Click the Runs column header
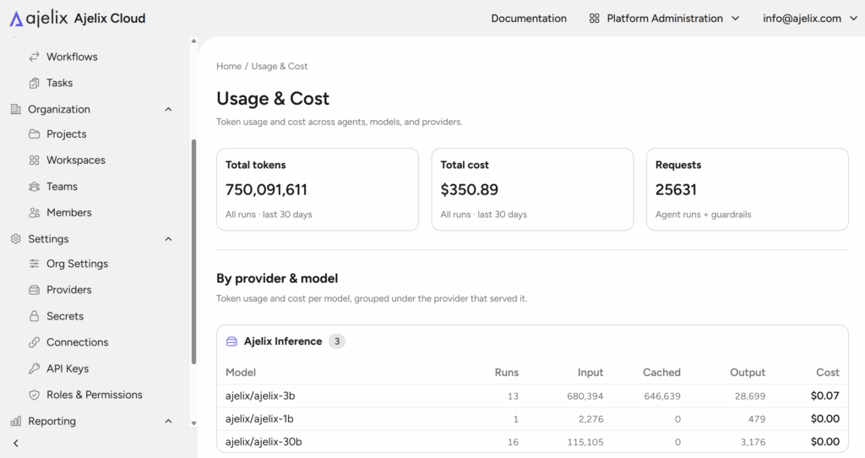 click(x=507, y=373)
